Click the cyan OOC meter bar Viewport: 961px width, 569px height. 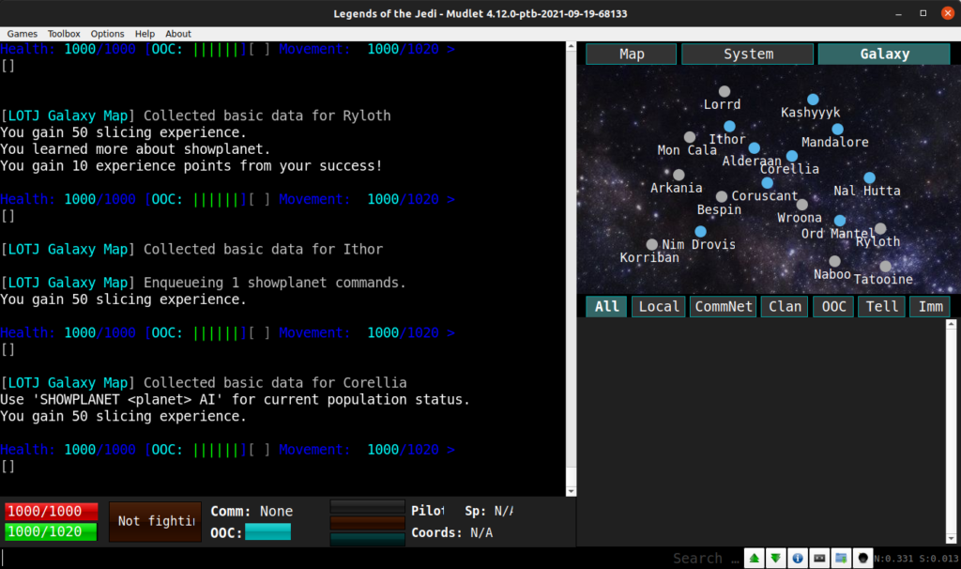point(267,532)
